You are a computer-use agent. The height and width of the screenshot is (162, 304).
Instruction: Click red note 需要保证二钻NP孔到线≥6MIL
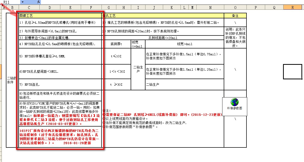click(162, 115)
